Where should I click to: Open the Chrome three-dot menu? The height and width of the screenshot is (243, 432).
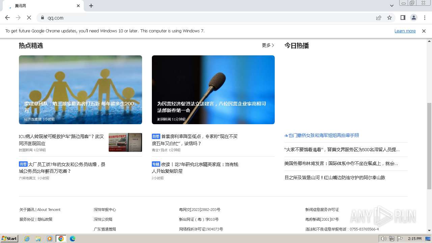(x=424, y=18)
